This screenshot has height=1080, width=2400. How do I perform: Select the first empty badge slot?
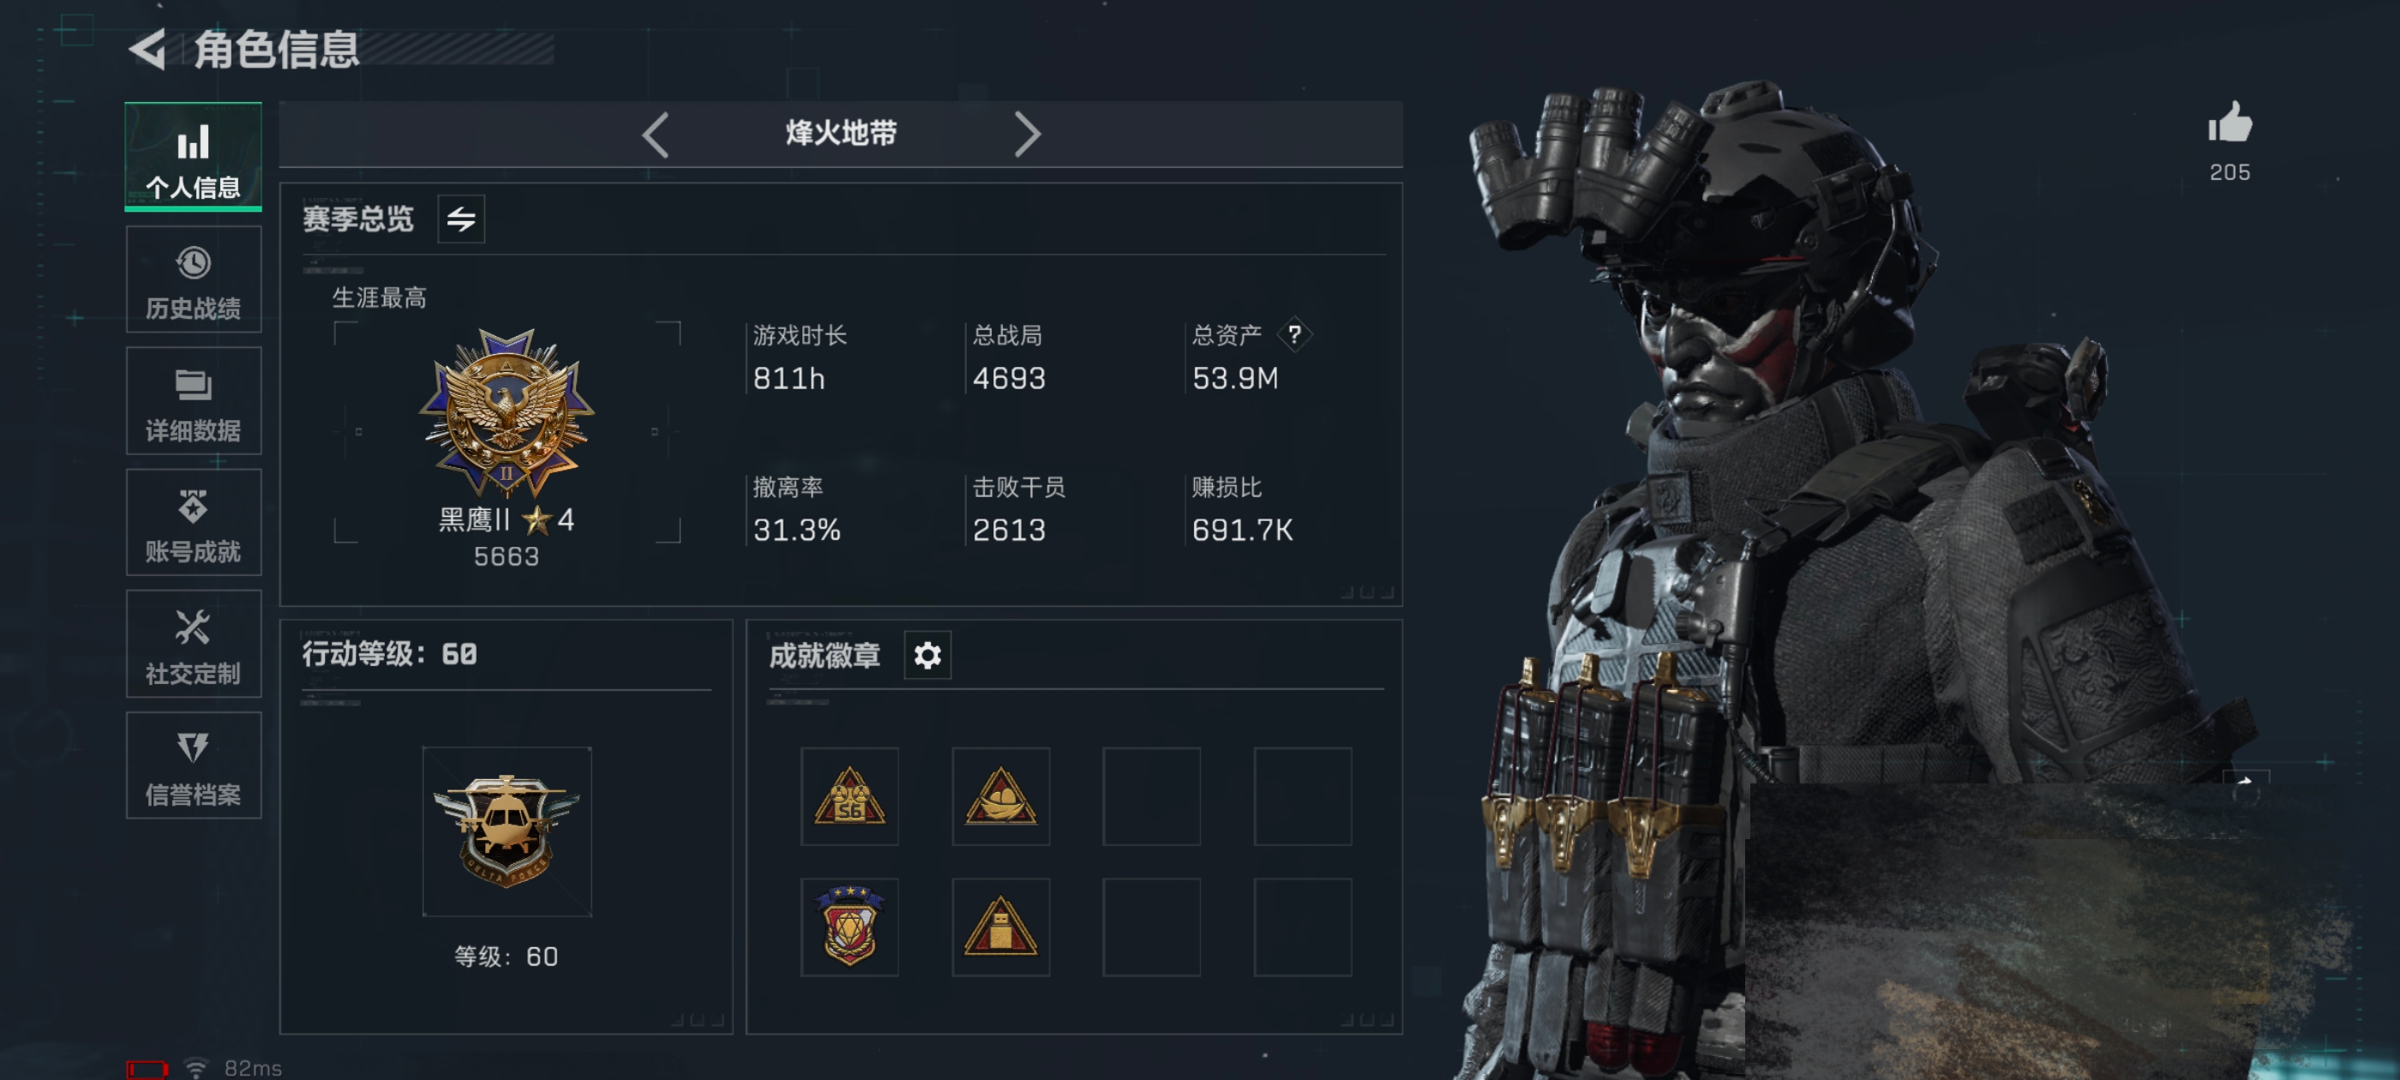click(x=1151, y=797)
